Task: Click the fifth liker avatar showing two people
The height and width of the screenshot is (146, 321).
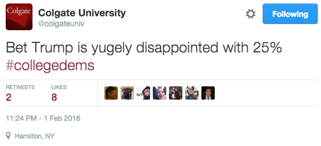Action: [x=176, y=93]
